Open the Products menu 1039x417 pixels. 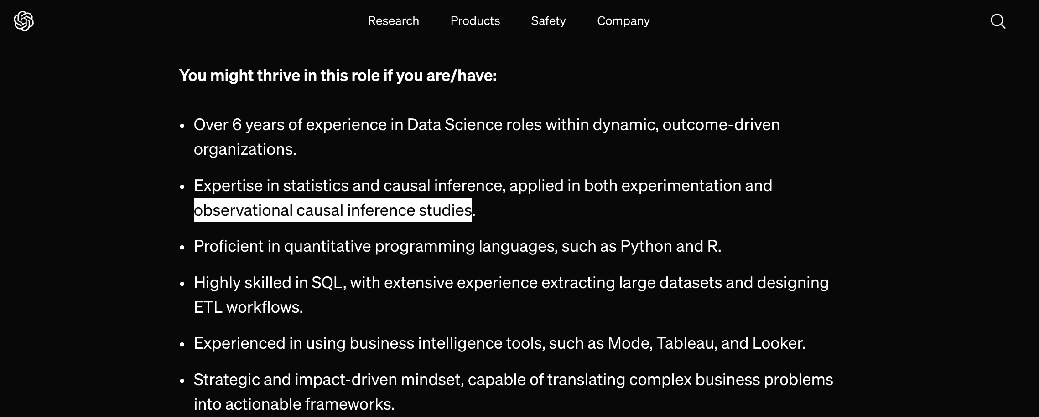pos(475,21)
